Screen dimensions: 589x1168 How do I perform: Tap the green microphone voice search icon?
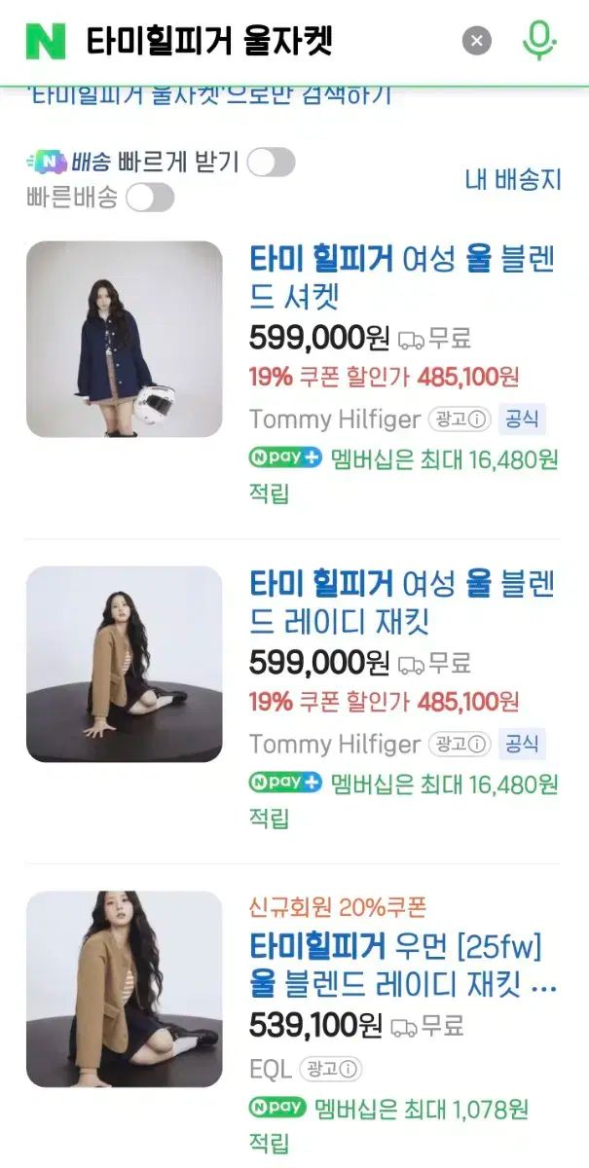coord(538,41)
